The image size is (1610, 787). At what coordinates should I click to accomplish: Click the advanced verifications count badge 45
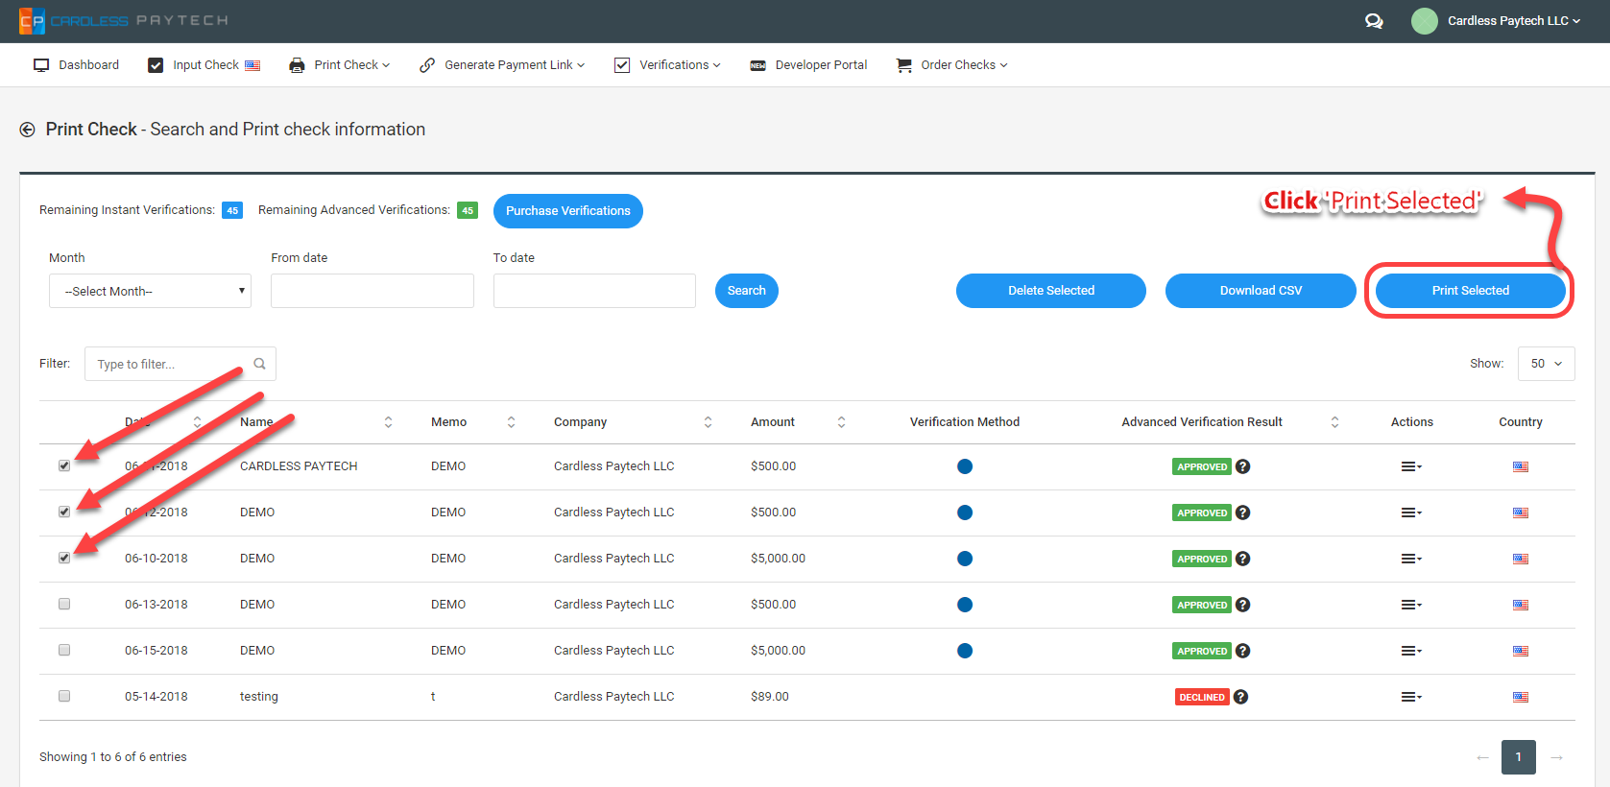click(468, 210)
